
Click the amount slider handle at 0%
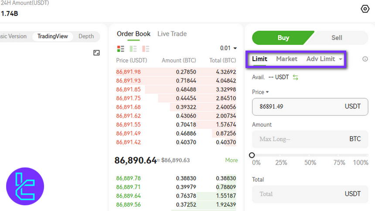[x=252, y=155]
